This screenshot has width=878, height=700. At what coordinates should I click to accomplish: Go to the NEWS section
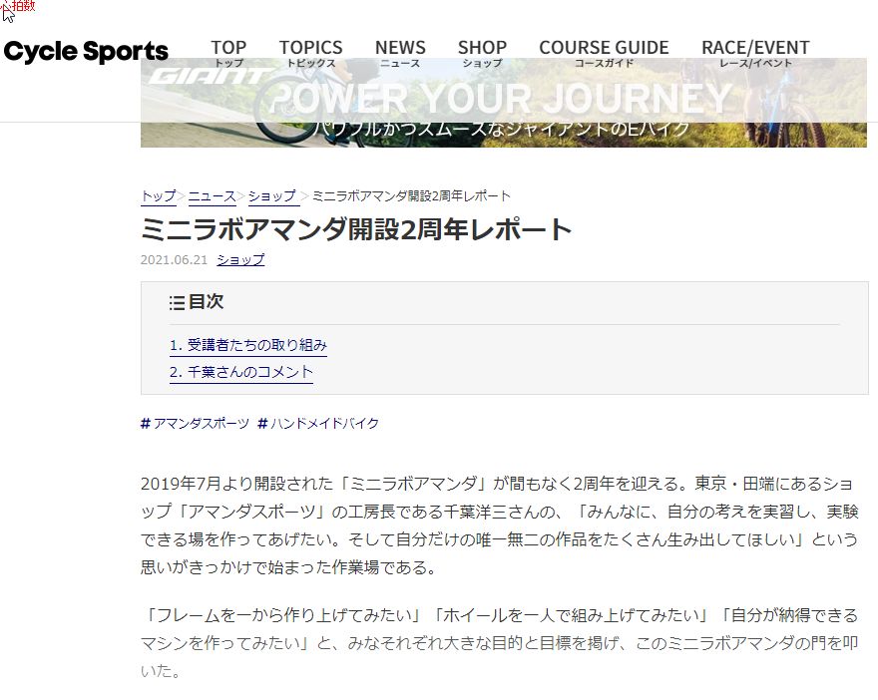[400, 53]
